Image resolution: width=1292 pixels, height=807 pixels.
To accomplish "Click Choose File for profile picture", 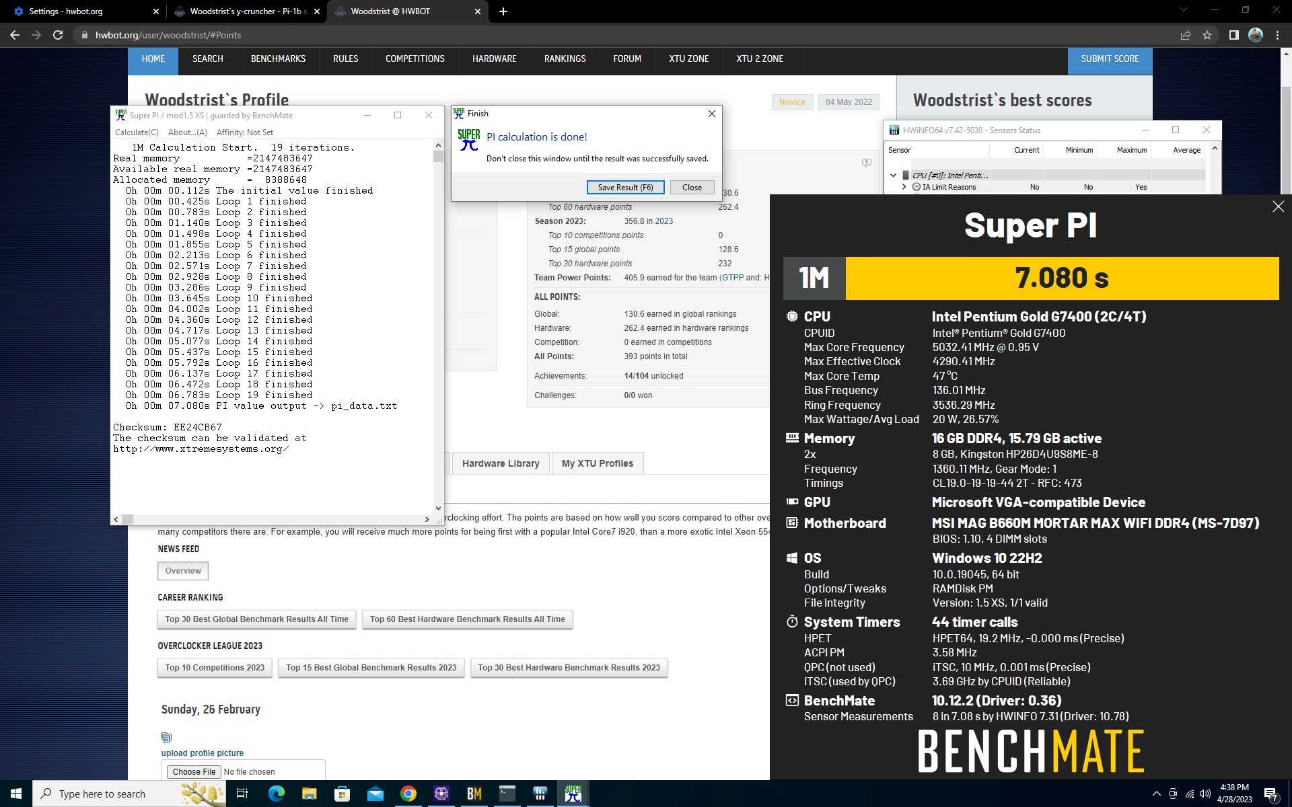I will pyautogui.click(x=194, y=772).
